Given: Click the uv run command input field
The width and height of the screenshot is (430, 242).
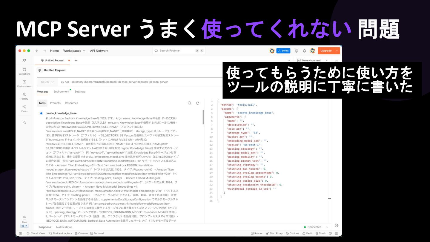Looking at the screenshot, I should click(140, 82).
